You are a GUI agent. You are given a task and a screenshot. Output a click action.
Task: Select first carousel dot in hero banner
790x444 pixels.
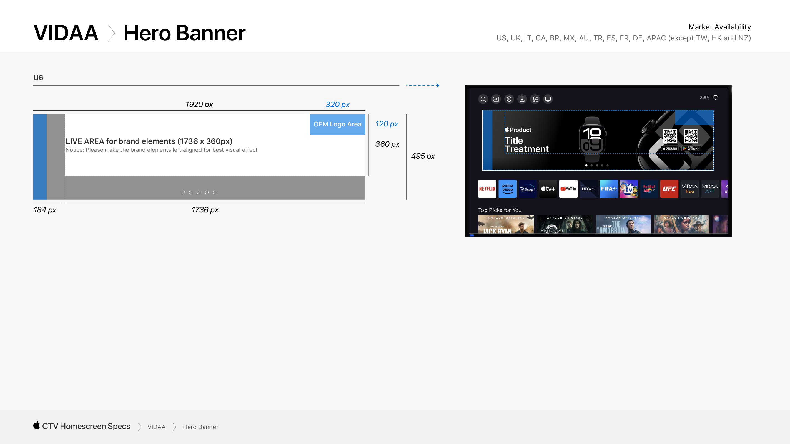[x=586, y=166]
